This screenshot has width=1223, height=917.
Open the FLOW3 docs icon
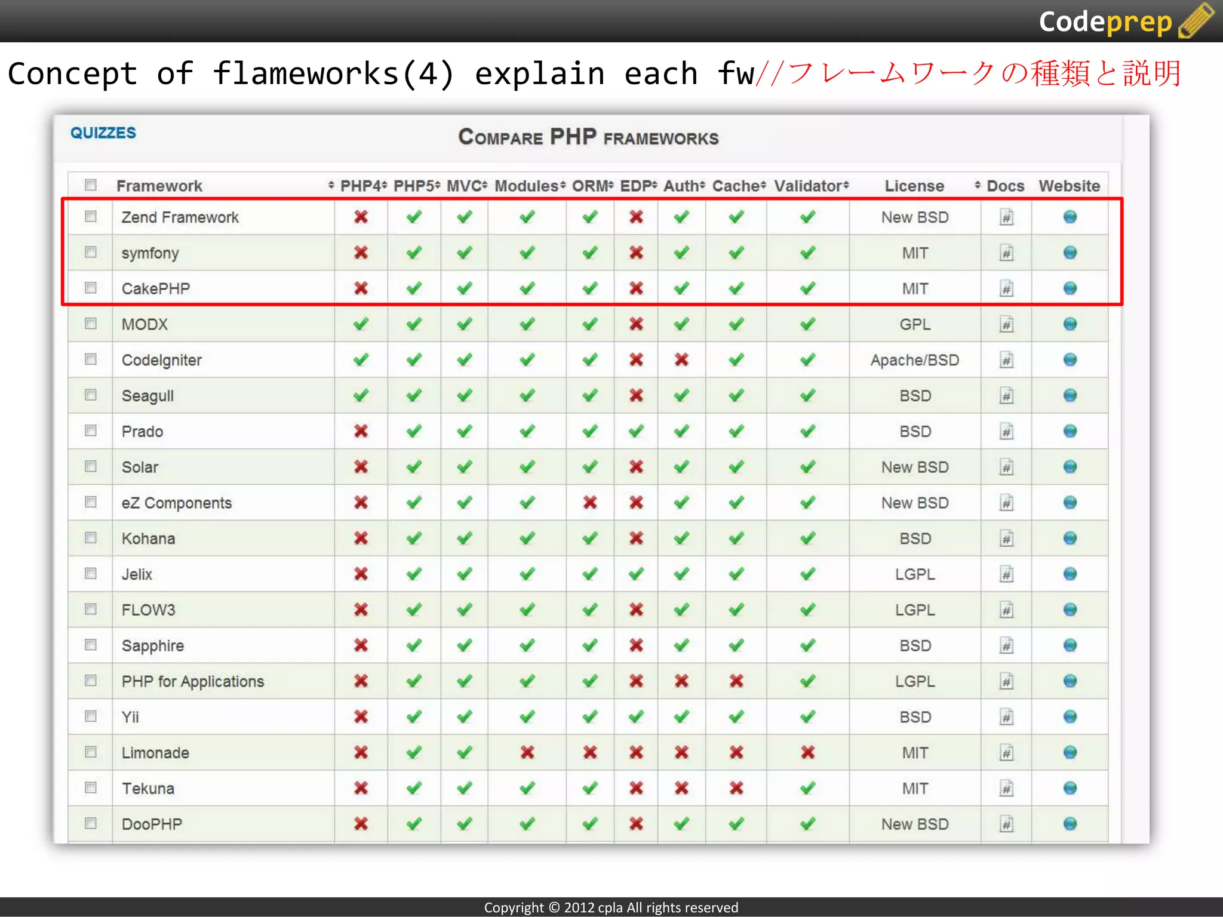coord(1006,610)
